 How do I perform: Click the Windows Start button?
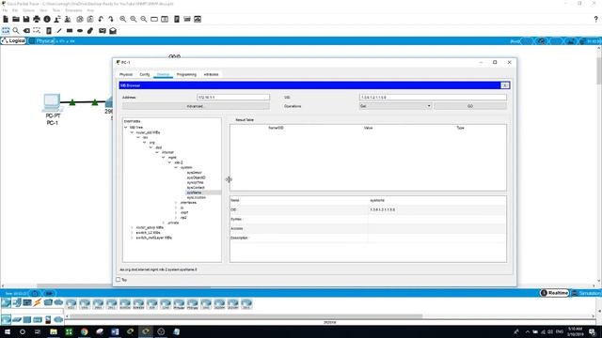coord(8,331)
